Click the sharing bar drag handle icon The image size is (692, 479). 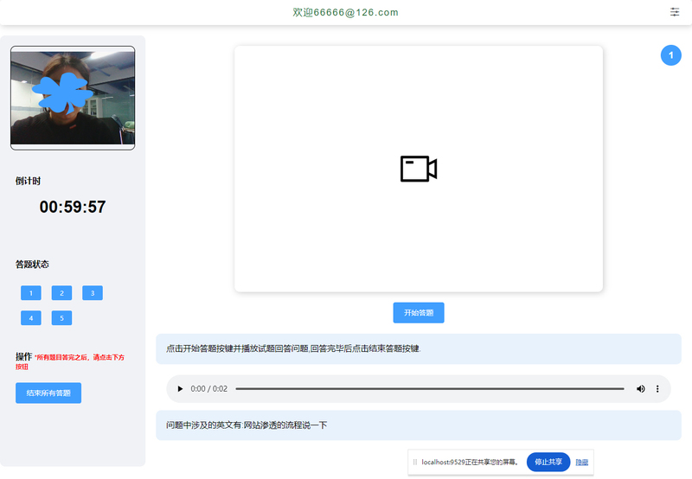pyautogui.click(x=415, y=463)
